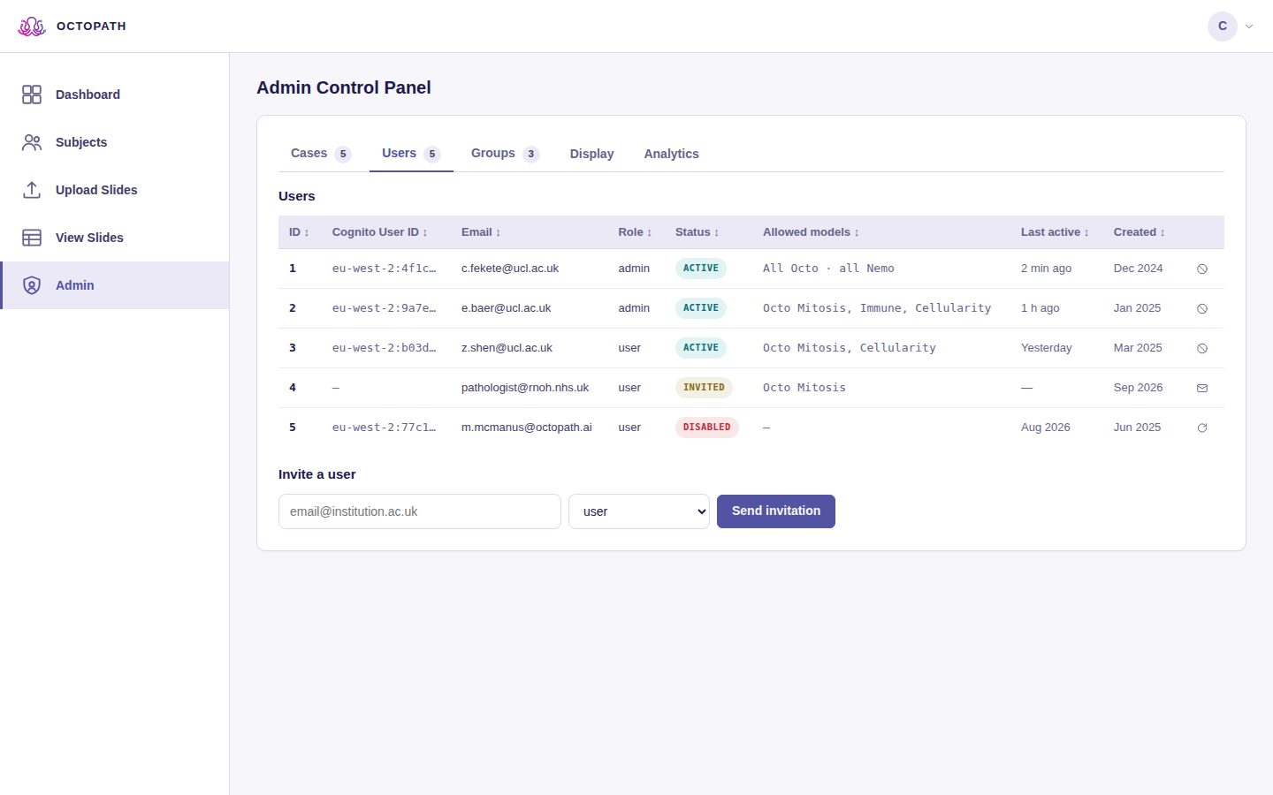Image resolution: width=1273 pixels, height=795 pixels.
Task: Click Cognito ID eu-west-2:9a7e…
Action: point(384,308)
